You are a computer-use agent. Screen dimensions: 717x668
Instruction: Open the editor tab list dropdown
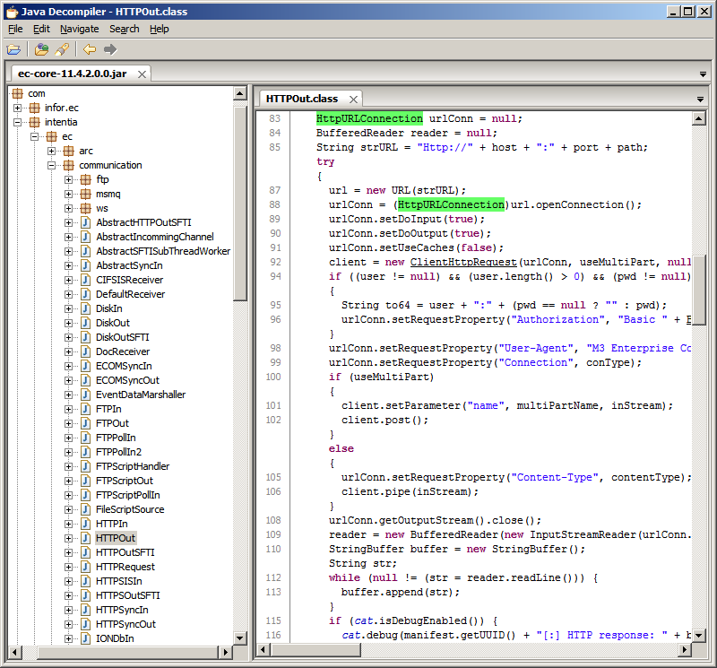pyautogui.click(x=701, y=99)
